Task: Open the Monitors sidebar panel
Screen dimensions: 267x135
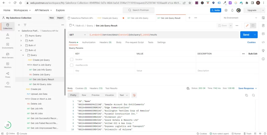Action: (x=8, y=65)
